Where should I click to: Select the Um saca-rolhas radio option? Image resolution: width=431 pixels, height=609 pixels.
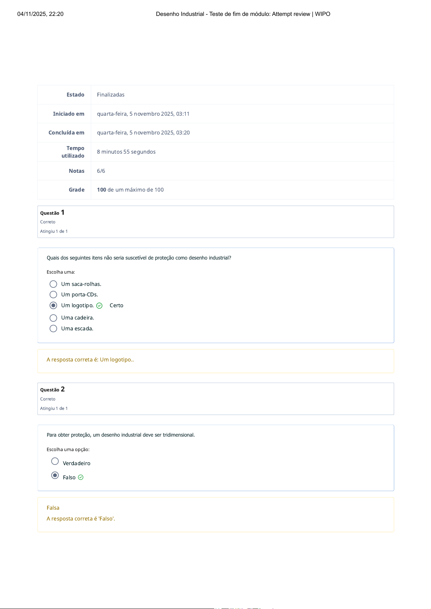(x=53, y=284)
